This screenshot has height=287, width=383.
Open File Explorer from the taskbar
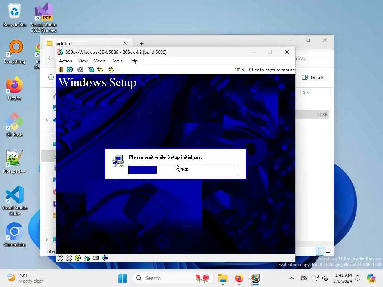click(x=223, y=278)
